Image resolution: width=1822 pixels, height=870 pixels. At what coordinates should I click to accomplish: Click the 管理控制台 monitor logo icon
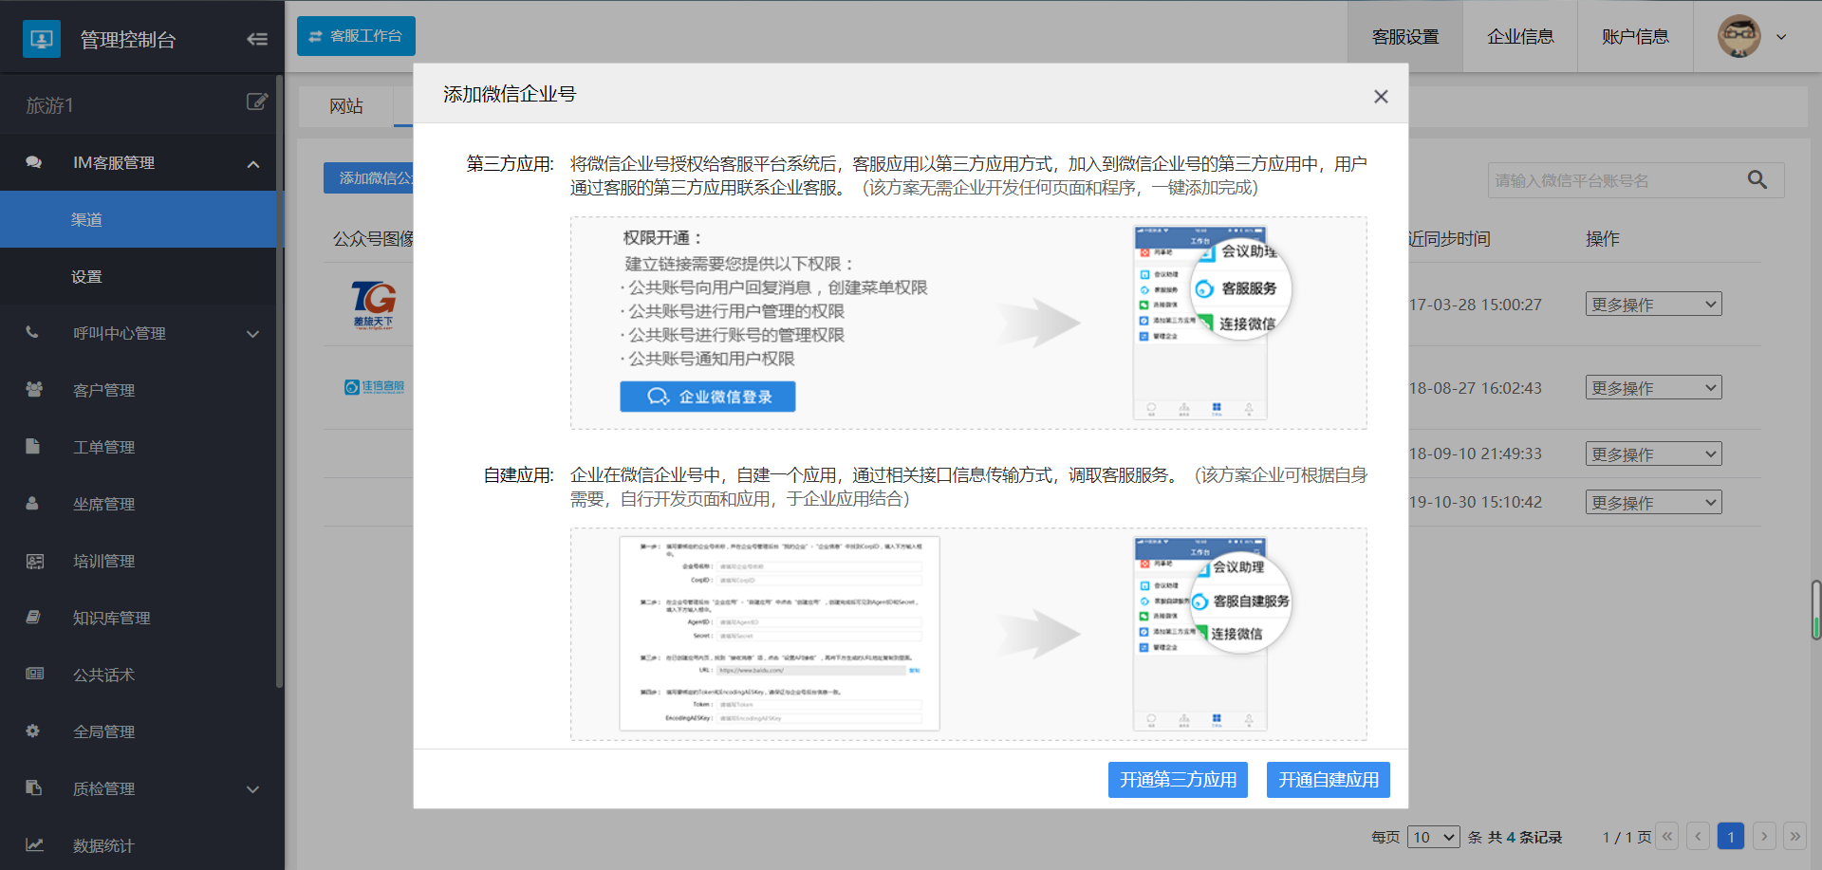click(x=41, y=39)
